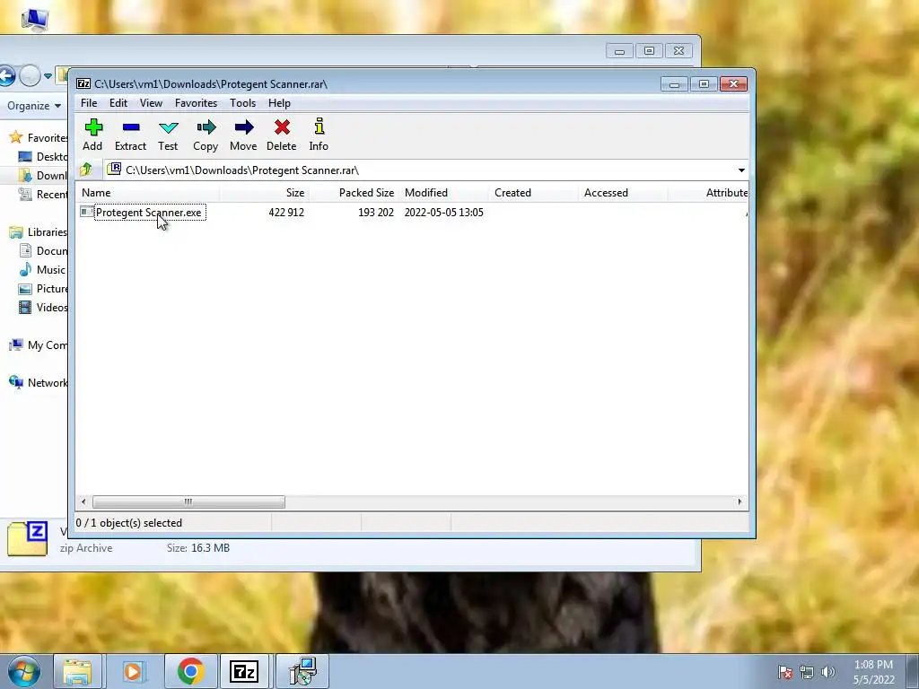Screen dimensions: 919x689
Task: Open Windows Media Player from taskbar
Action: point(133,671)
